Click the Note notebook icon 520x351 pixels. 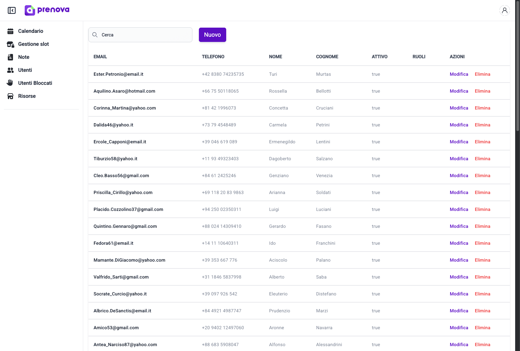coord(10,57)
